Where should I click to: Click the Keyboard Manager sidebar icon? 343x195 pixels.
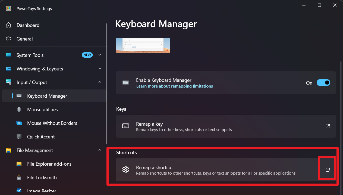coord(19,96)
